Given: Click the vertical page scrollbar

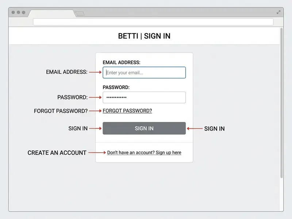Looking at the screenshot, I should [x=281, y=103].
